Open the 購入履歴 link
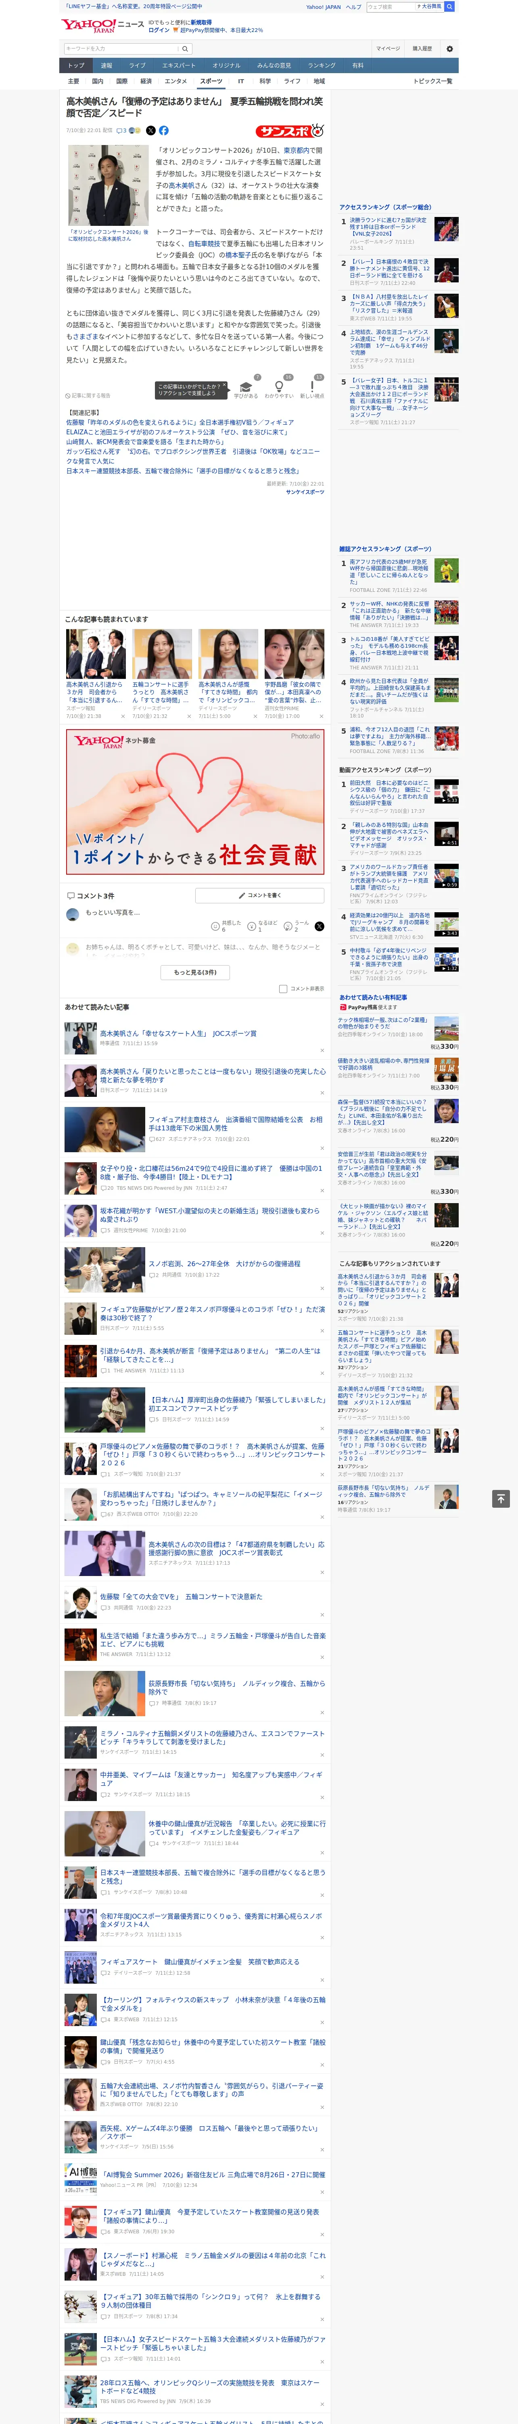 pyautogui.click(x=422, y=48)
